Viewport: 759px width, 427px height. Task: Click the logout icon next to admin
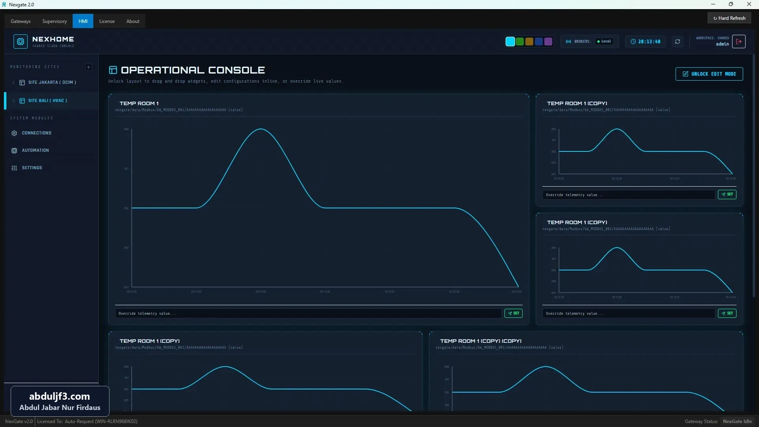pos(739,42)
